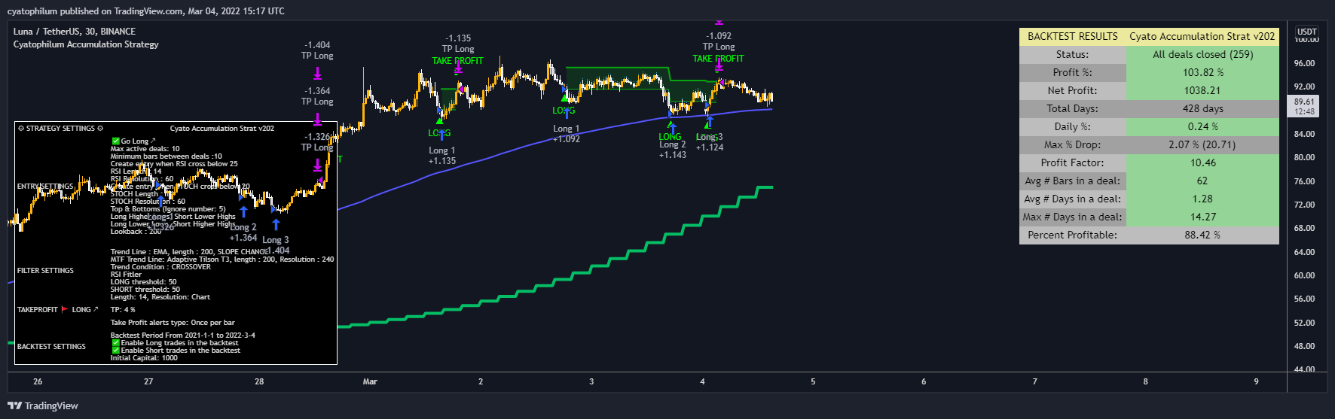The image size is (1335, 419).
Task: Click the cyatophilum published on TradingView.com header
Action: tap(145, 11)
